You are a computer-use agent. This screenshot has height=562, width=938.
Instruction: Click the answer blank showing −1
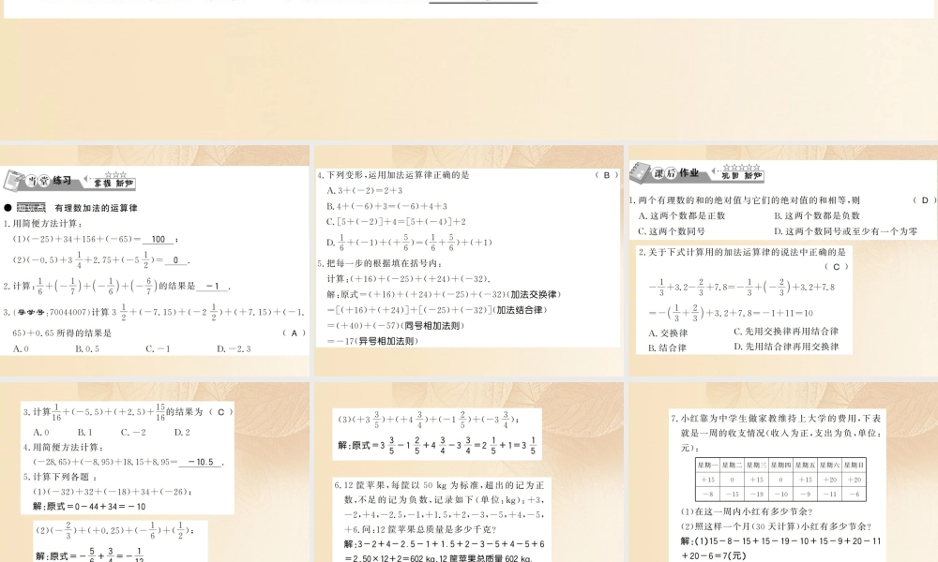click(x=212, y=286)
